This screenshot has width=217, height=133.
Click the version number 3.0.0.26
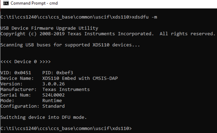point(54,84)
